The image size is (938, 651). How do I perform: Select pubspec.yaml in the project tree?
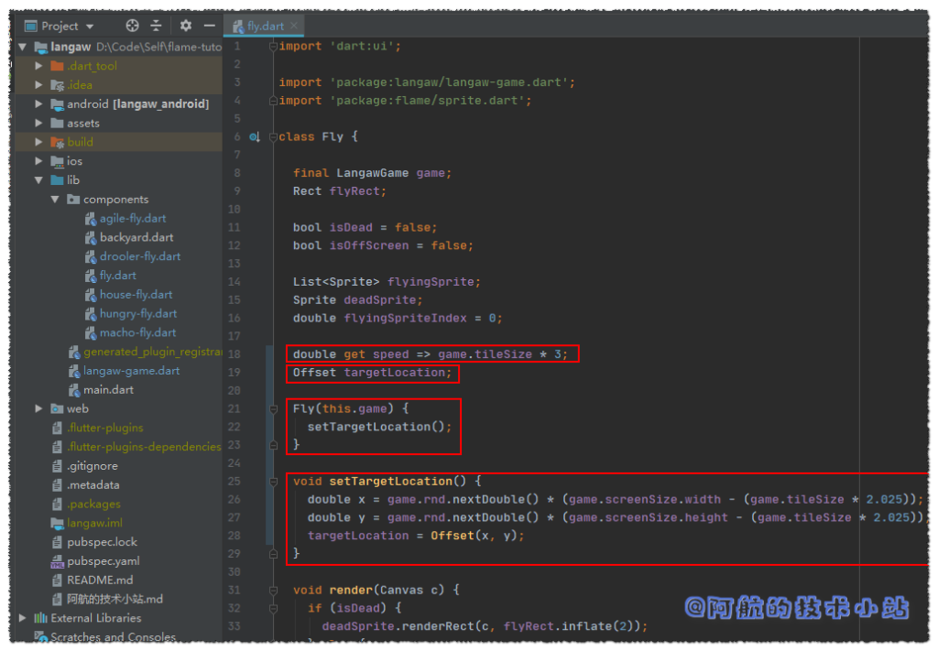pyautogui.click(x=103, y=561)
